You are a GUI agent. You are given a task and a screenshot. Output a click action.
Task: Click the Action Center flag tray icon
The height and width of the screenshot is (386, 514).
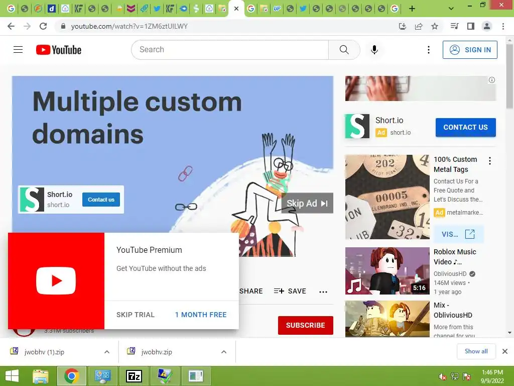click(x=467, y=376)
